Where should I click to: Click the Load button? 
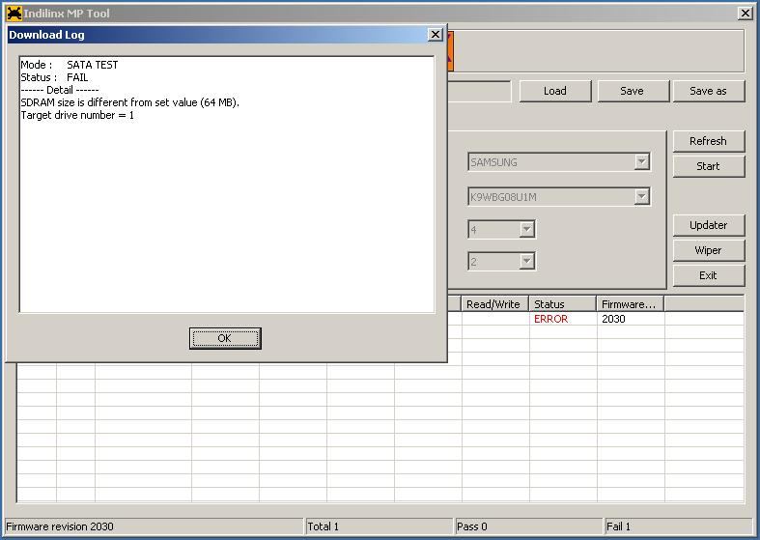click(x=555, y=91)
